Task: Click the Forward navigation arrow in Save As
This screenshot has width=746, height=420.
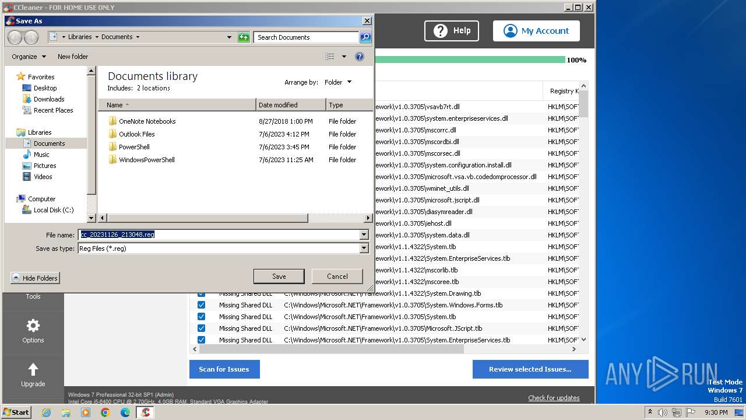Action: (31, 37)
